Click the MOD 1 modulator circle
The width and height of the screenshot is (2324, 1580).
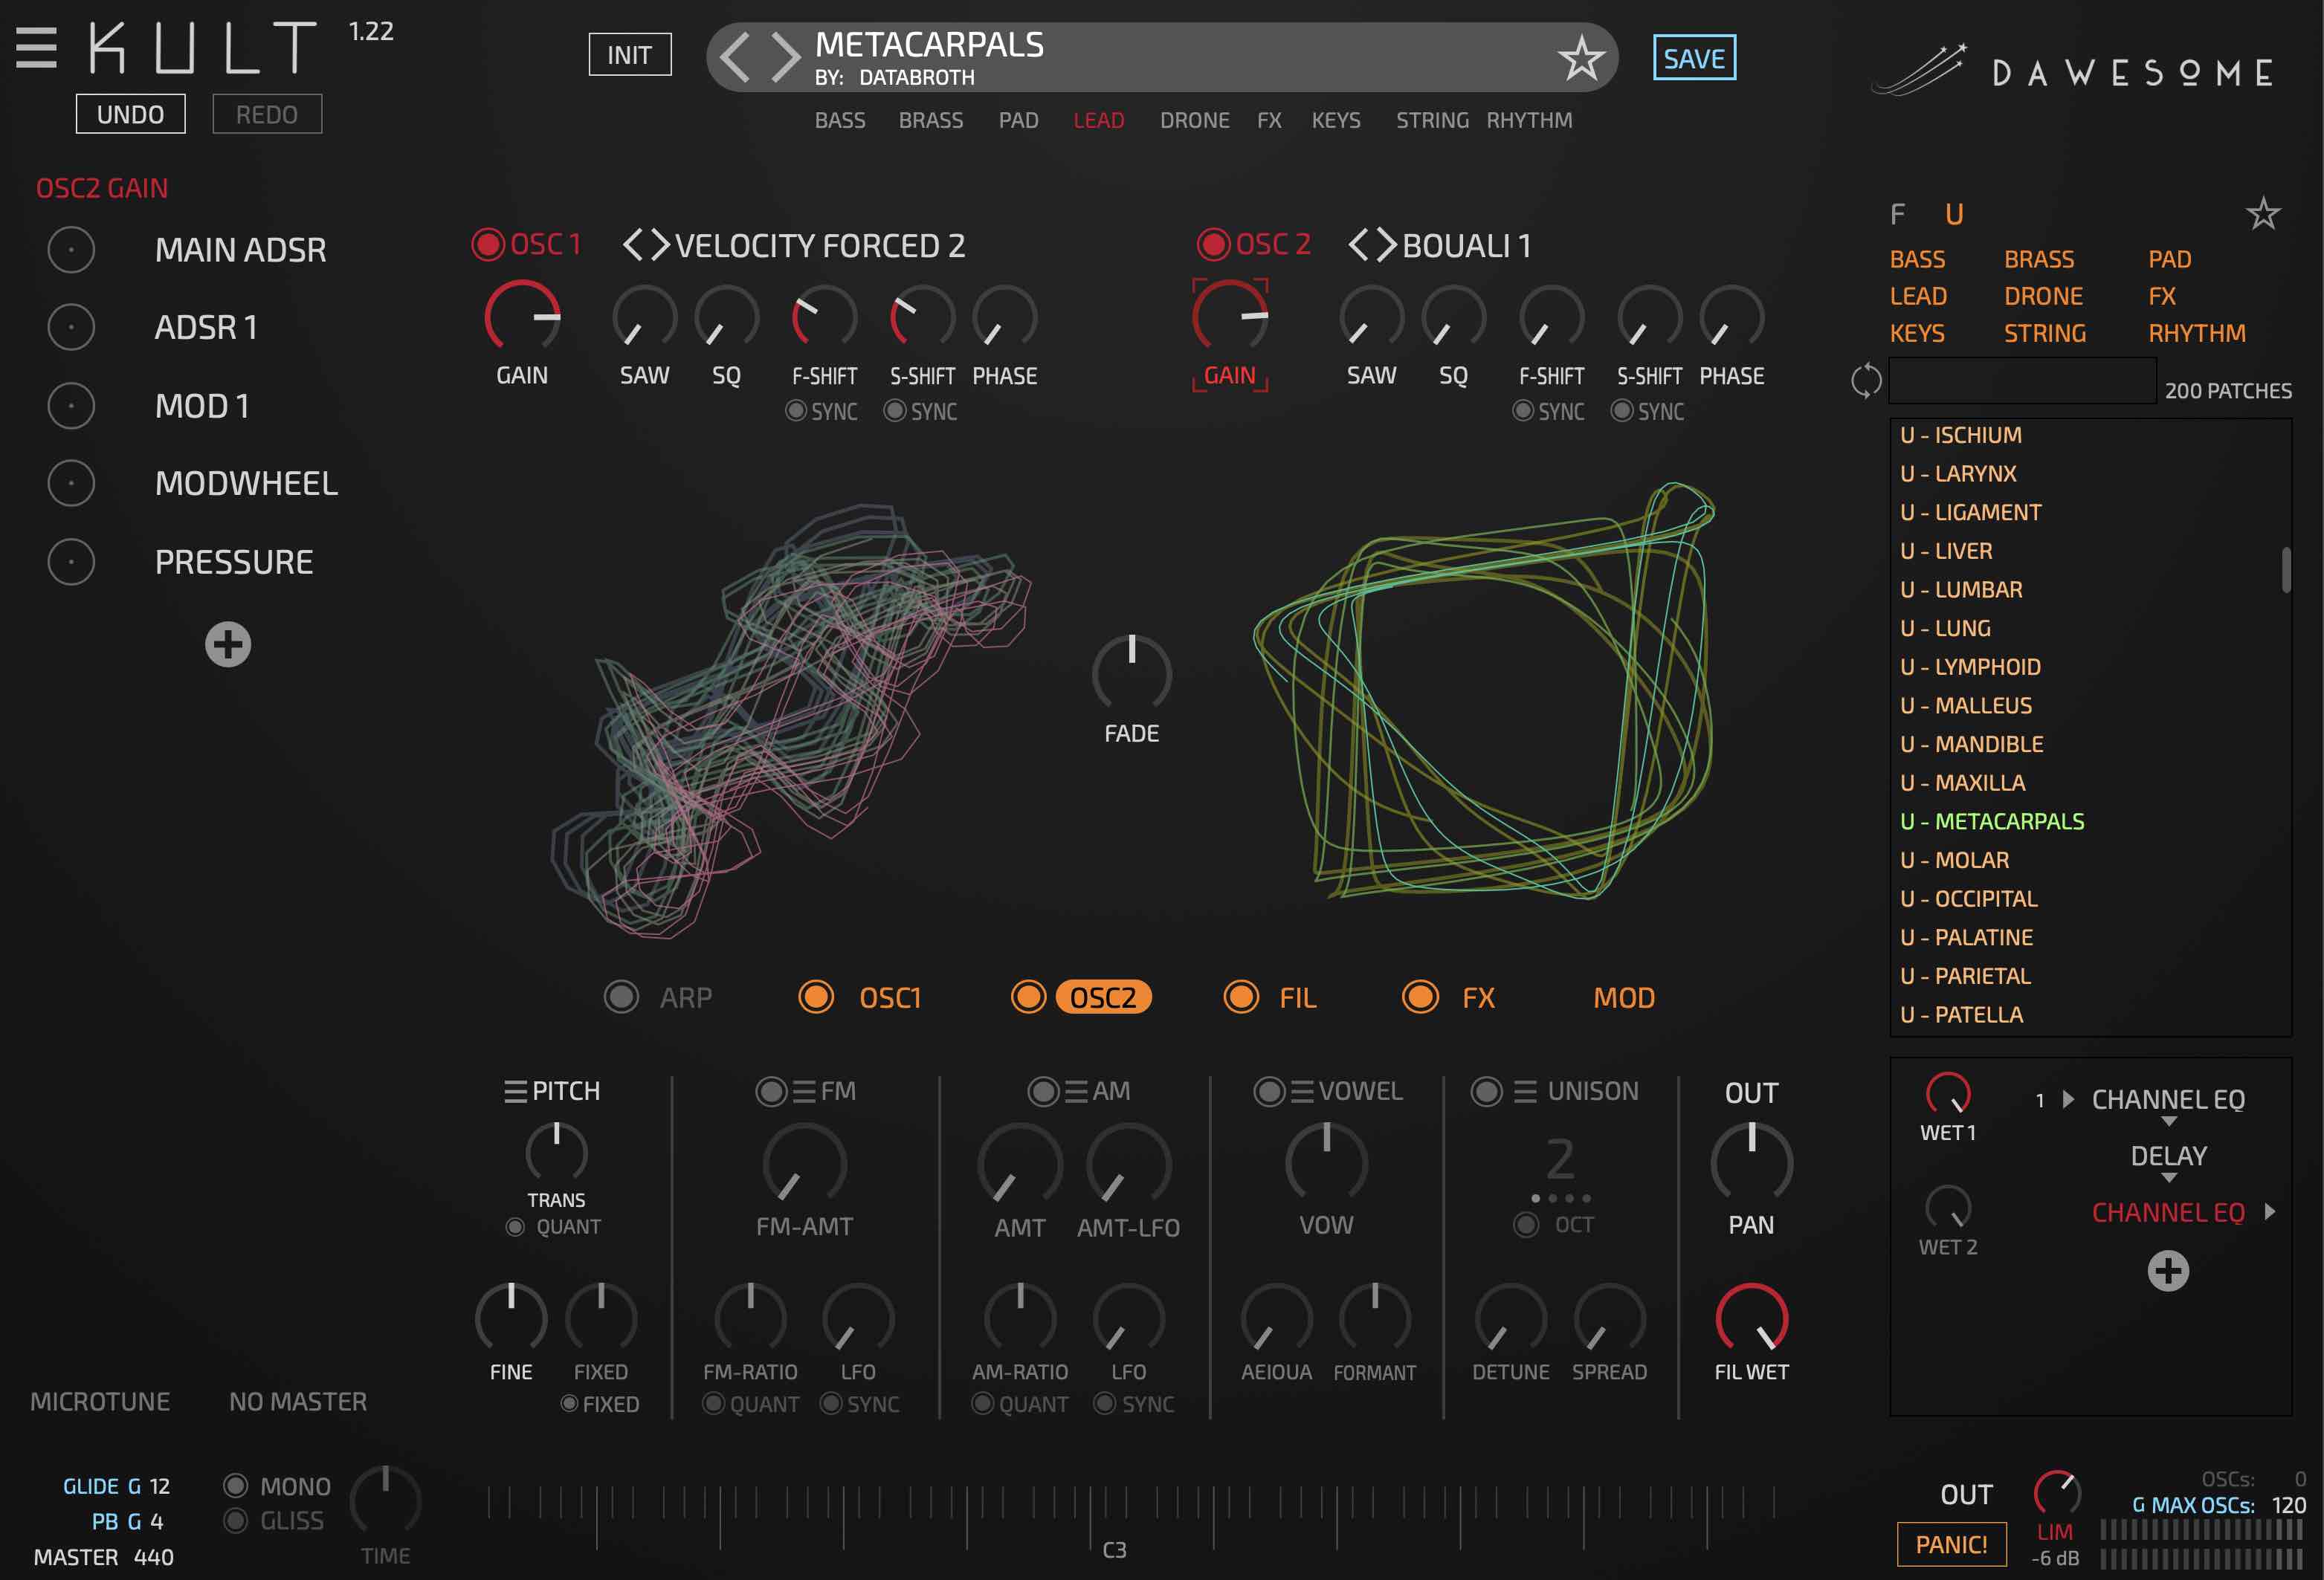point(71,406)
